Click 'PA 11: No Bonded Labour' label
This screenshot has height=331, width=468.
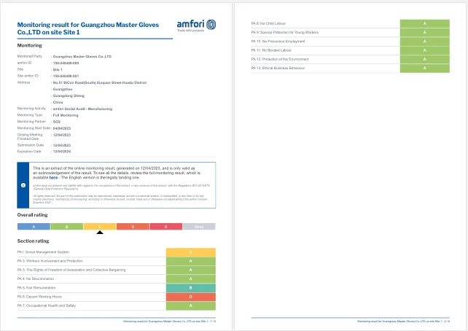click(271, 50)
